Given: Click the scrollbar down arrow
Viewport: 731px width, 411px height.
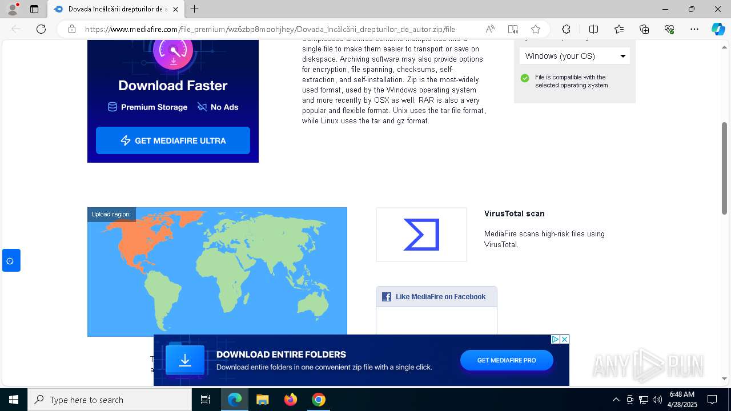Looking at the screenshot, I should point(725,378).
